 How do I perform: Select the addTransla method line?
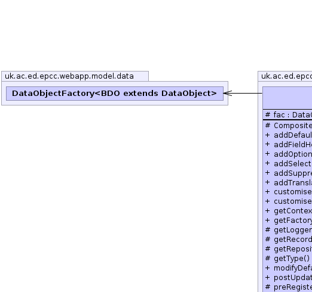[x=288, y=183]
